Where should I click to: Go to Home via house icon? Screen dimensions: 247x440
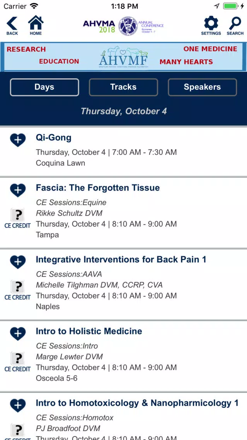[36, 26]
